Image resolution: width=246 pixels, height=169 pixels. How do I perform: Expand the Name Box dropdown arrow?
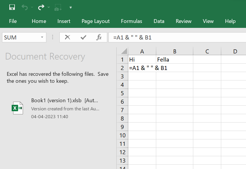(x=42, y=37)
